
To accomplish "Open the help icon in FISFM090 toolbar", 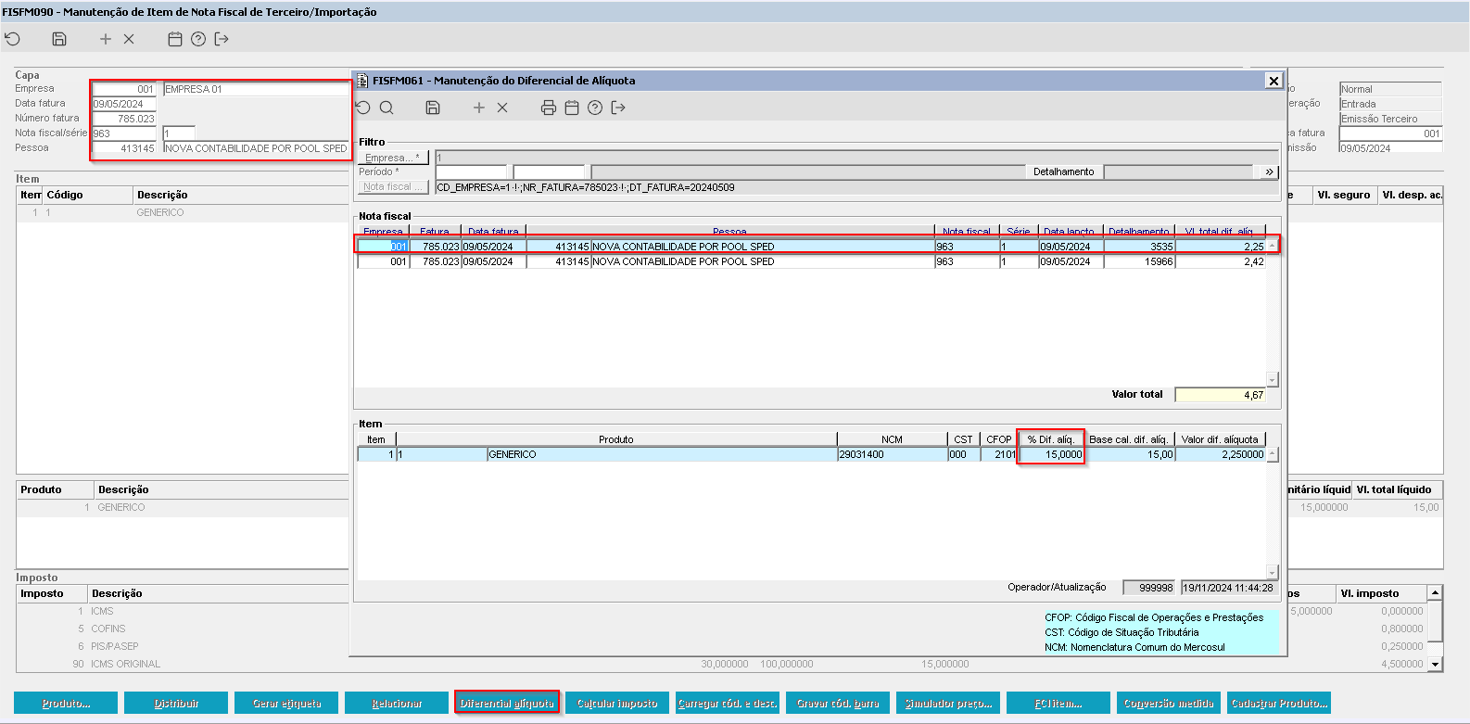I will click(198, 39).
